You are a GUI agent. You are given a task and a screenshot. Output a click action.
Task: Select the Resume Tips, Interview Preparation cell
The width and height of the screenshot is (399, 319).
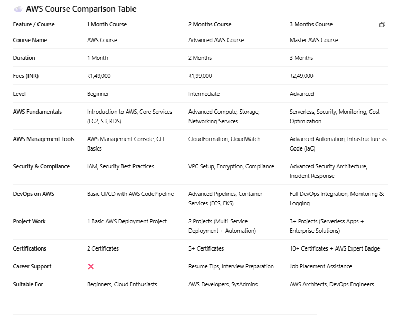(x=231, y=266)
